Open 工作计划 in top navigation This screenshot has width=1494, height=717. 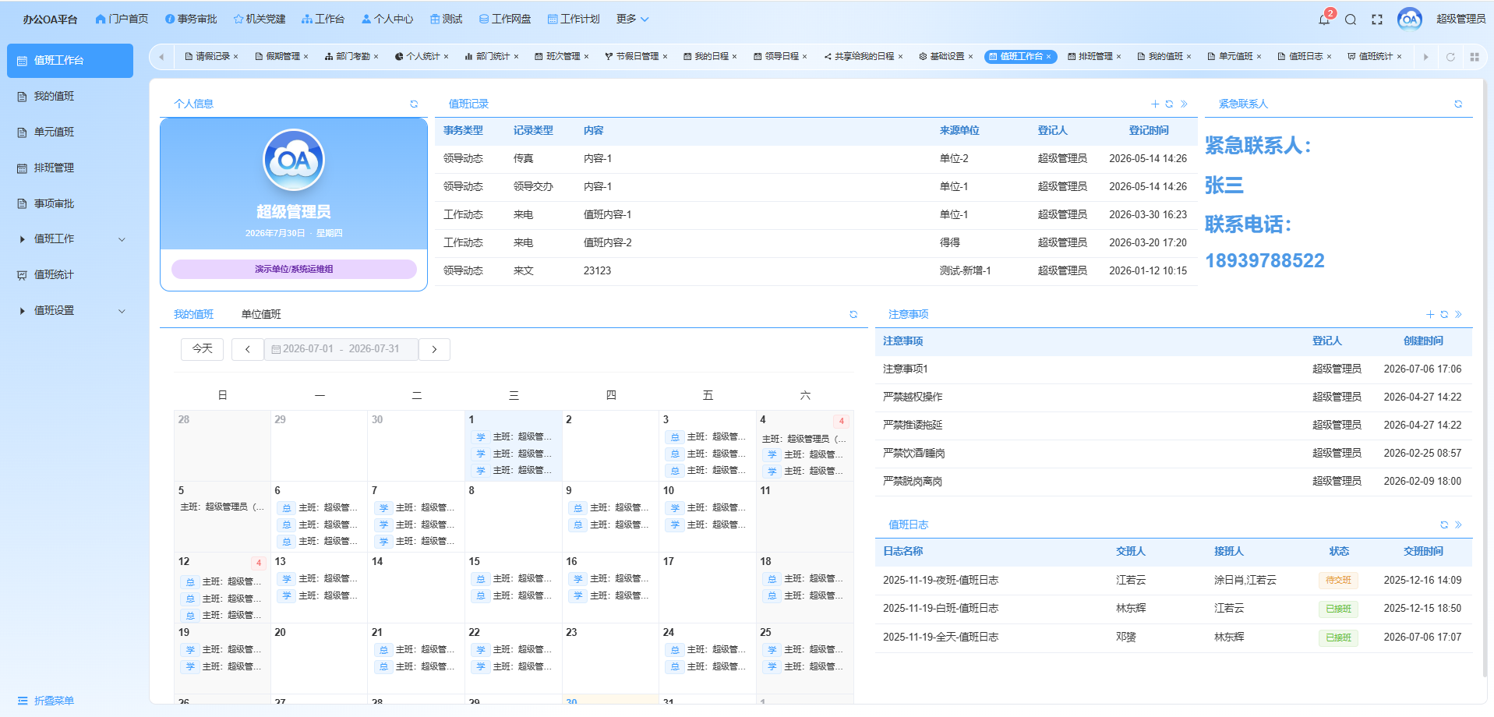[x=574, y=19]
